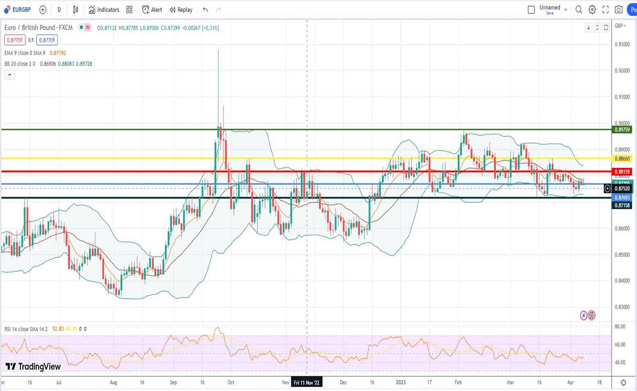Image resolution: width=637 pixels, height=391 pixels.
Task: Click the Alert button
Action: click(x=152, y=9)
